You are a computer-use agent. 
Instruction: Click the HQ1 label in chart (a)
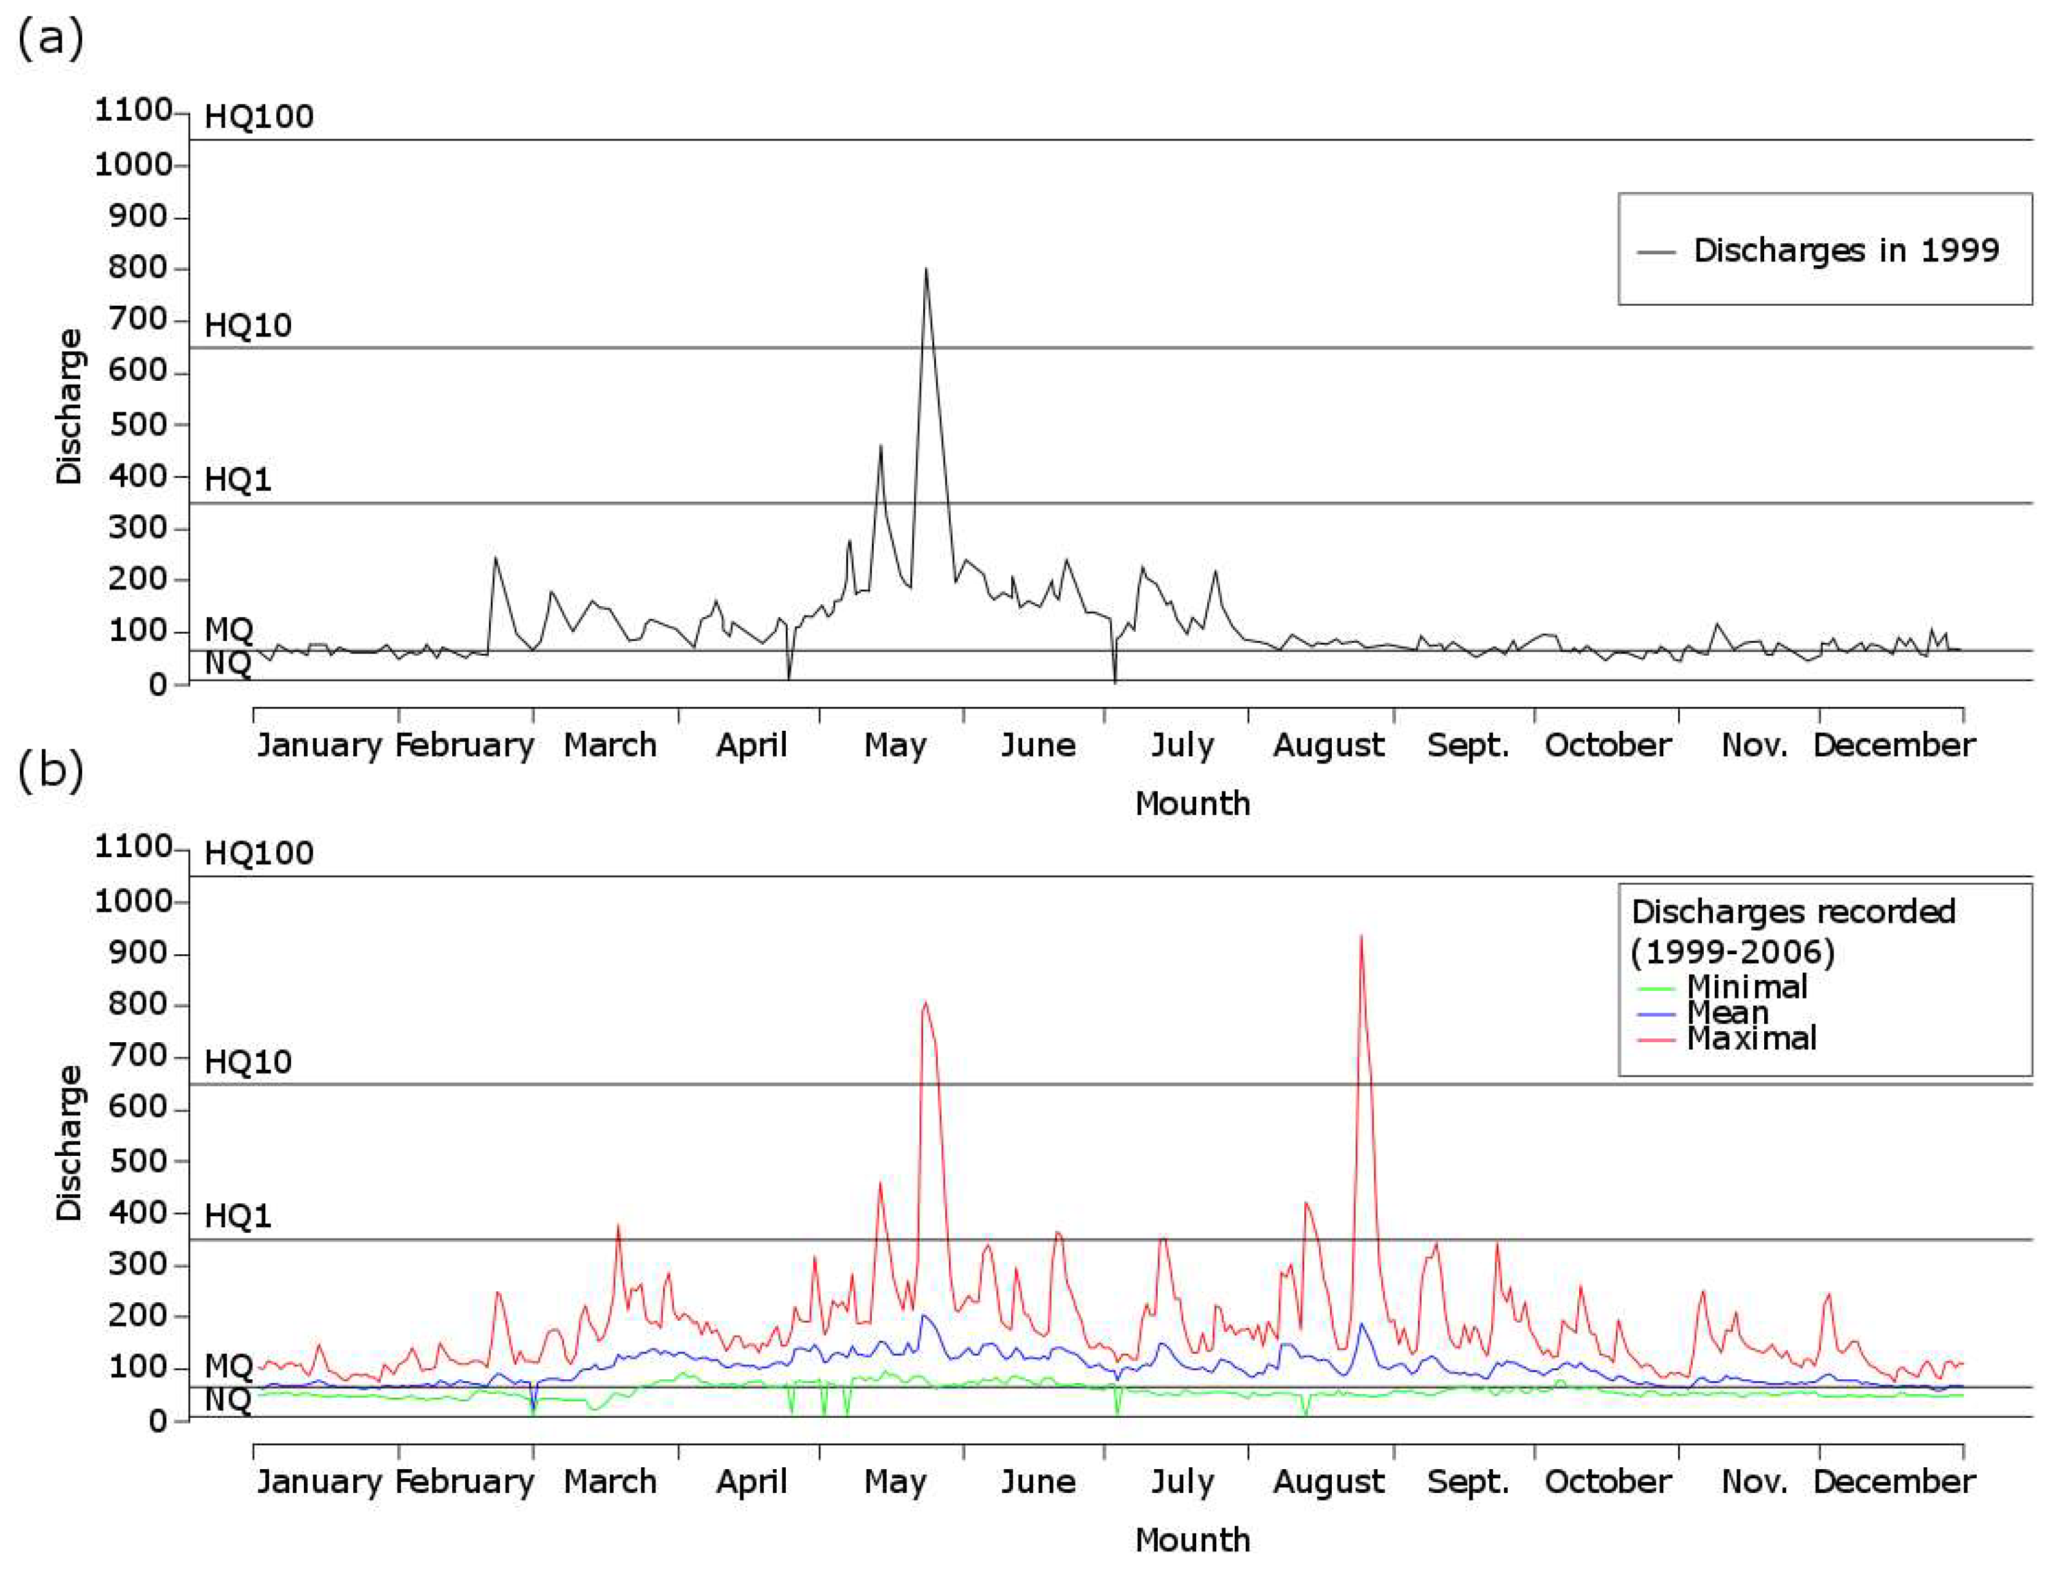(238, 480)
